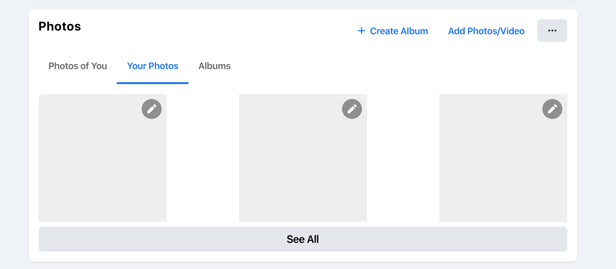This screenshot has height=269, width=616.
Task: Click the Photos section heading
Action: tap(59, 26)
